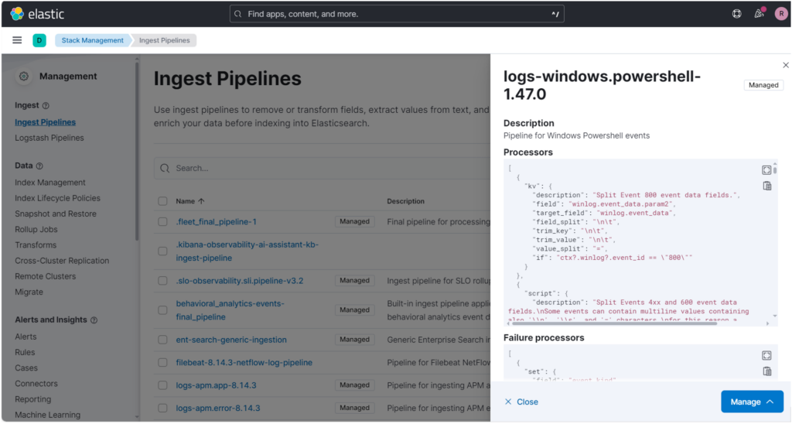
Task: Copy the Processors JSON to clipboard
Action: (x=766, y=186)
